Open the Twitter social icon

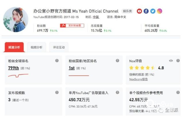(x=153, y=11)
